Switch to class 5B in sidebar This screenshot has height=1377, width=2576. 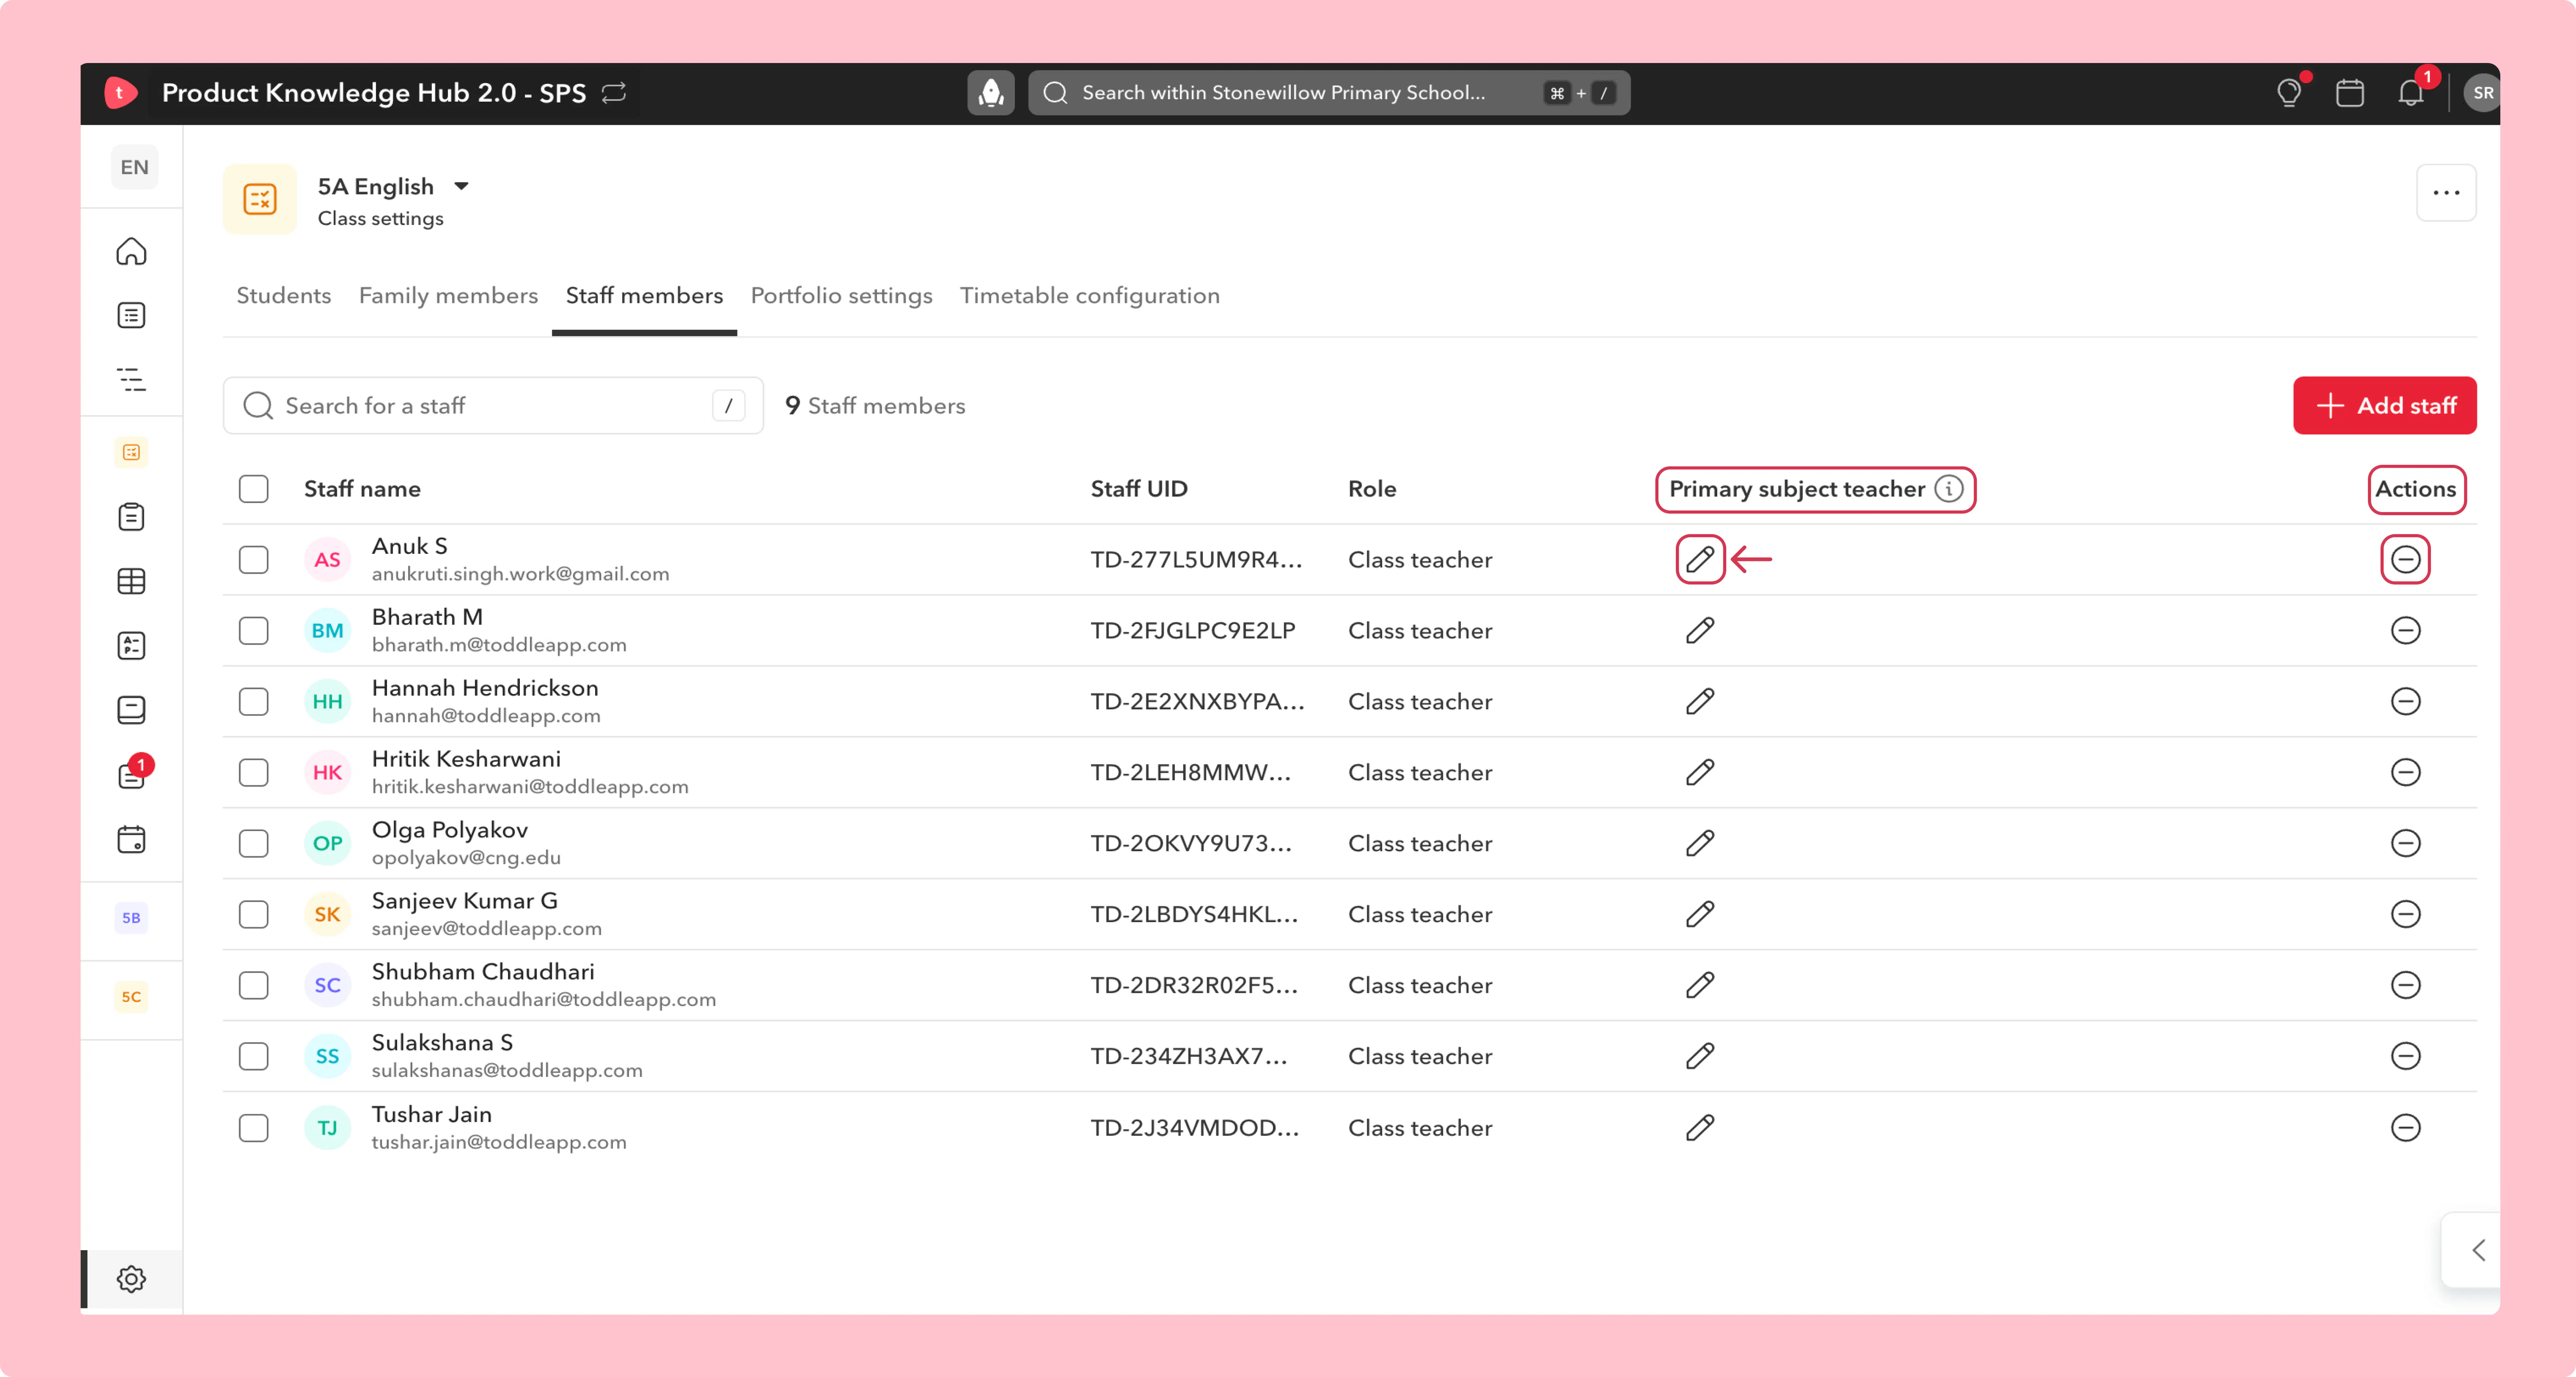click(131, 919)
